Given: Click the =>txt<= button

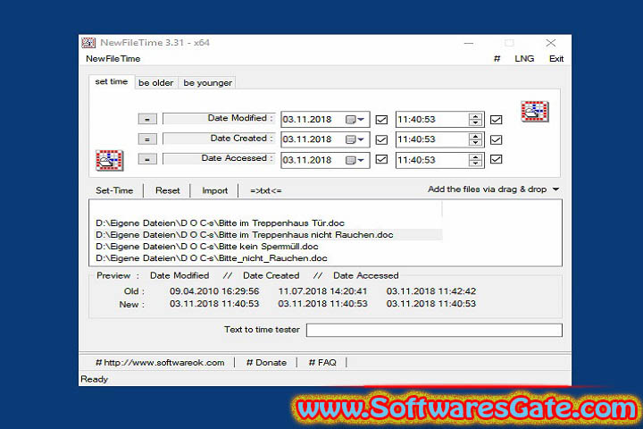Looking at the screenshot, I should coord(266,191).
